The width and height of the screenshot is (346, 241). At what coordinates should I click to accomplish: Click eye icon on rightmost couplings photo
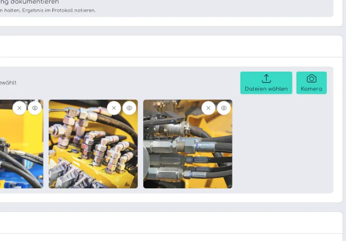click(x=224, y=108)
